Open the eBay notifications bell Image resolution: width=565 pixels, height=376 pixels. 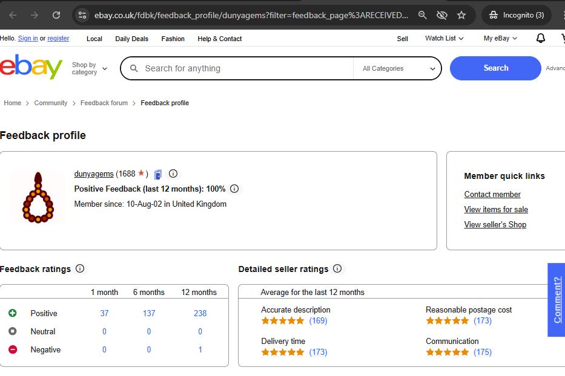[x=541, y=38]
